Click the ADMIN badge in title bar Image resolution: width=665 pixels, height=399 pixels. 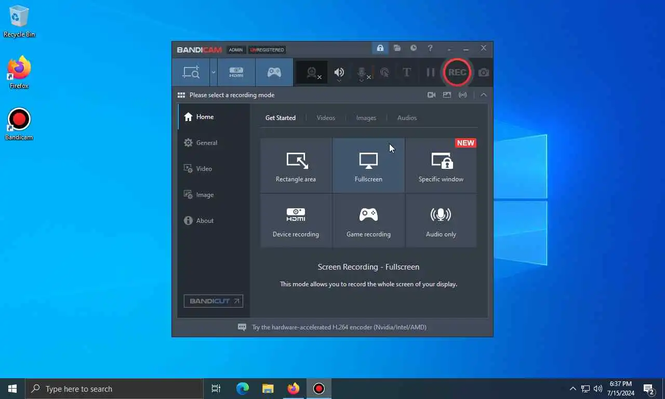click(236, 50)
